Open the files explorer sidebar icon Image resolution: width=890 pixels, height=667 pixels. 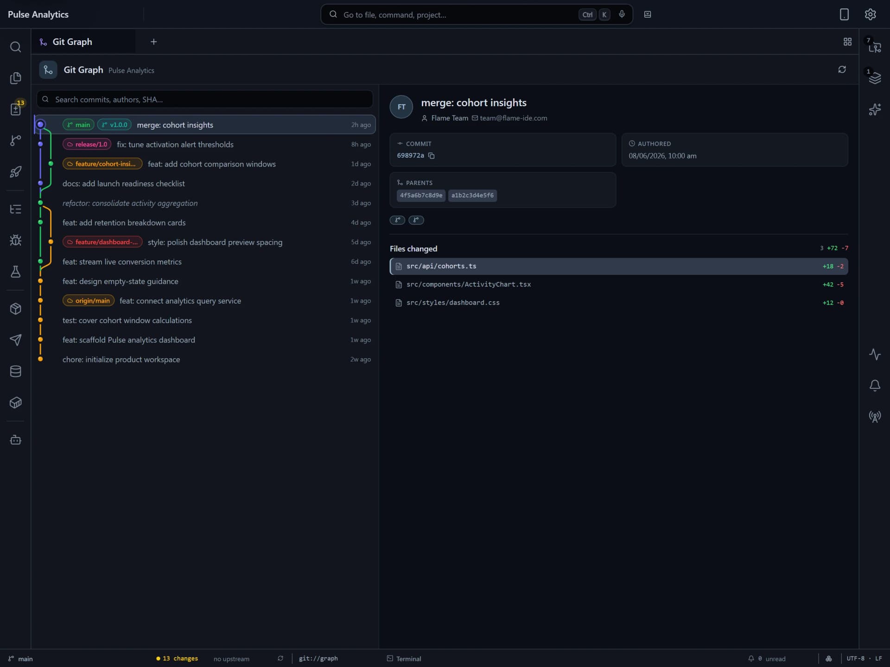coord(15,78)
